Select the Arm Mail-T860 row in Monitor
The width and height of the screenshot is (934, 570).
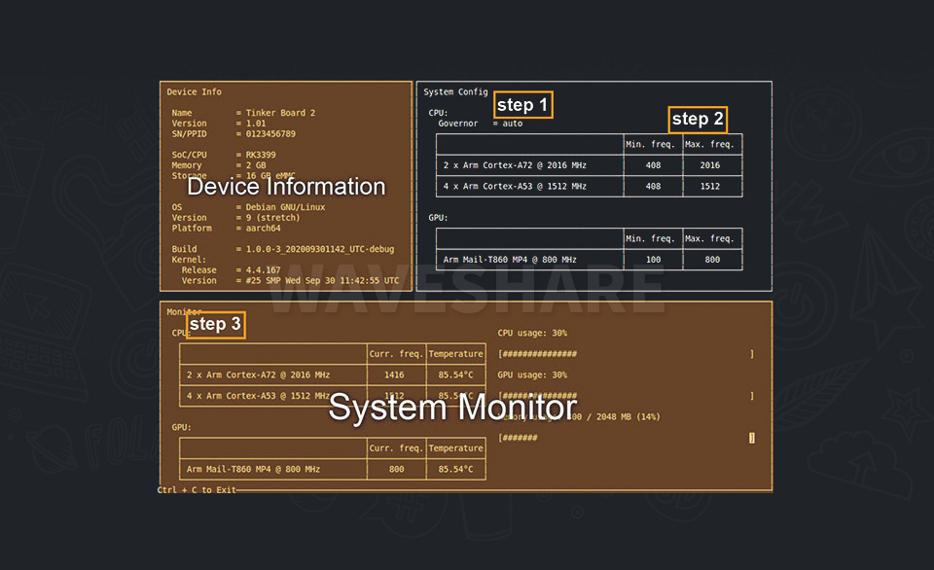253,469
